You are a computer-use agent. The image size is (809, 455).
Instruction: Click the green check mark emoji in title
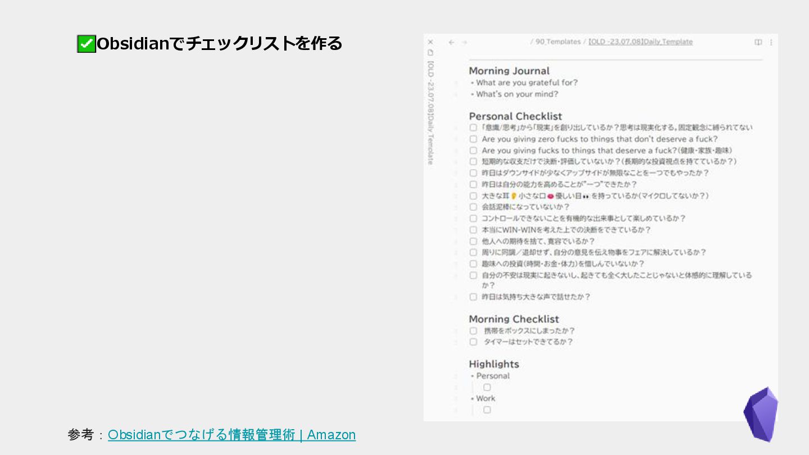87,43
